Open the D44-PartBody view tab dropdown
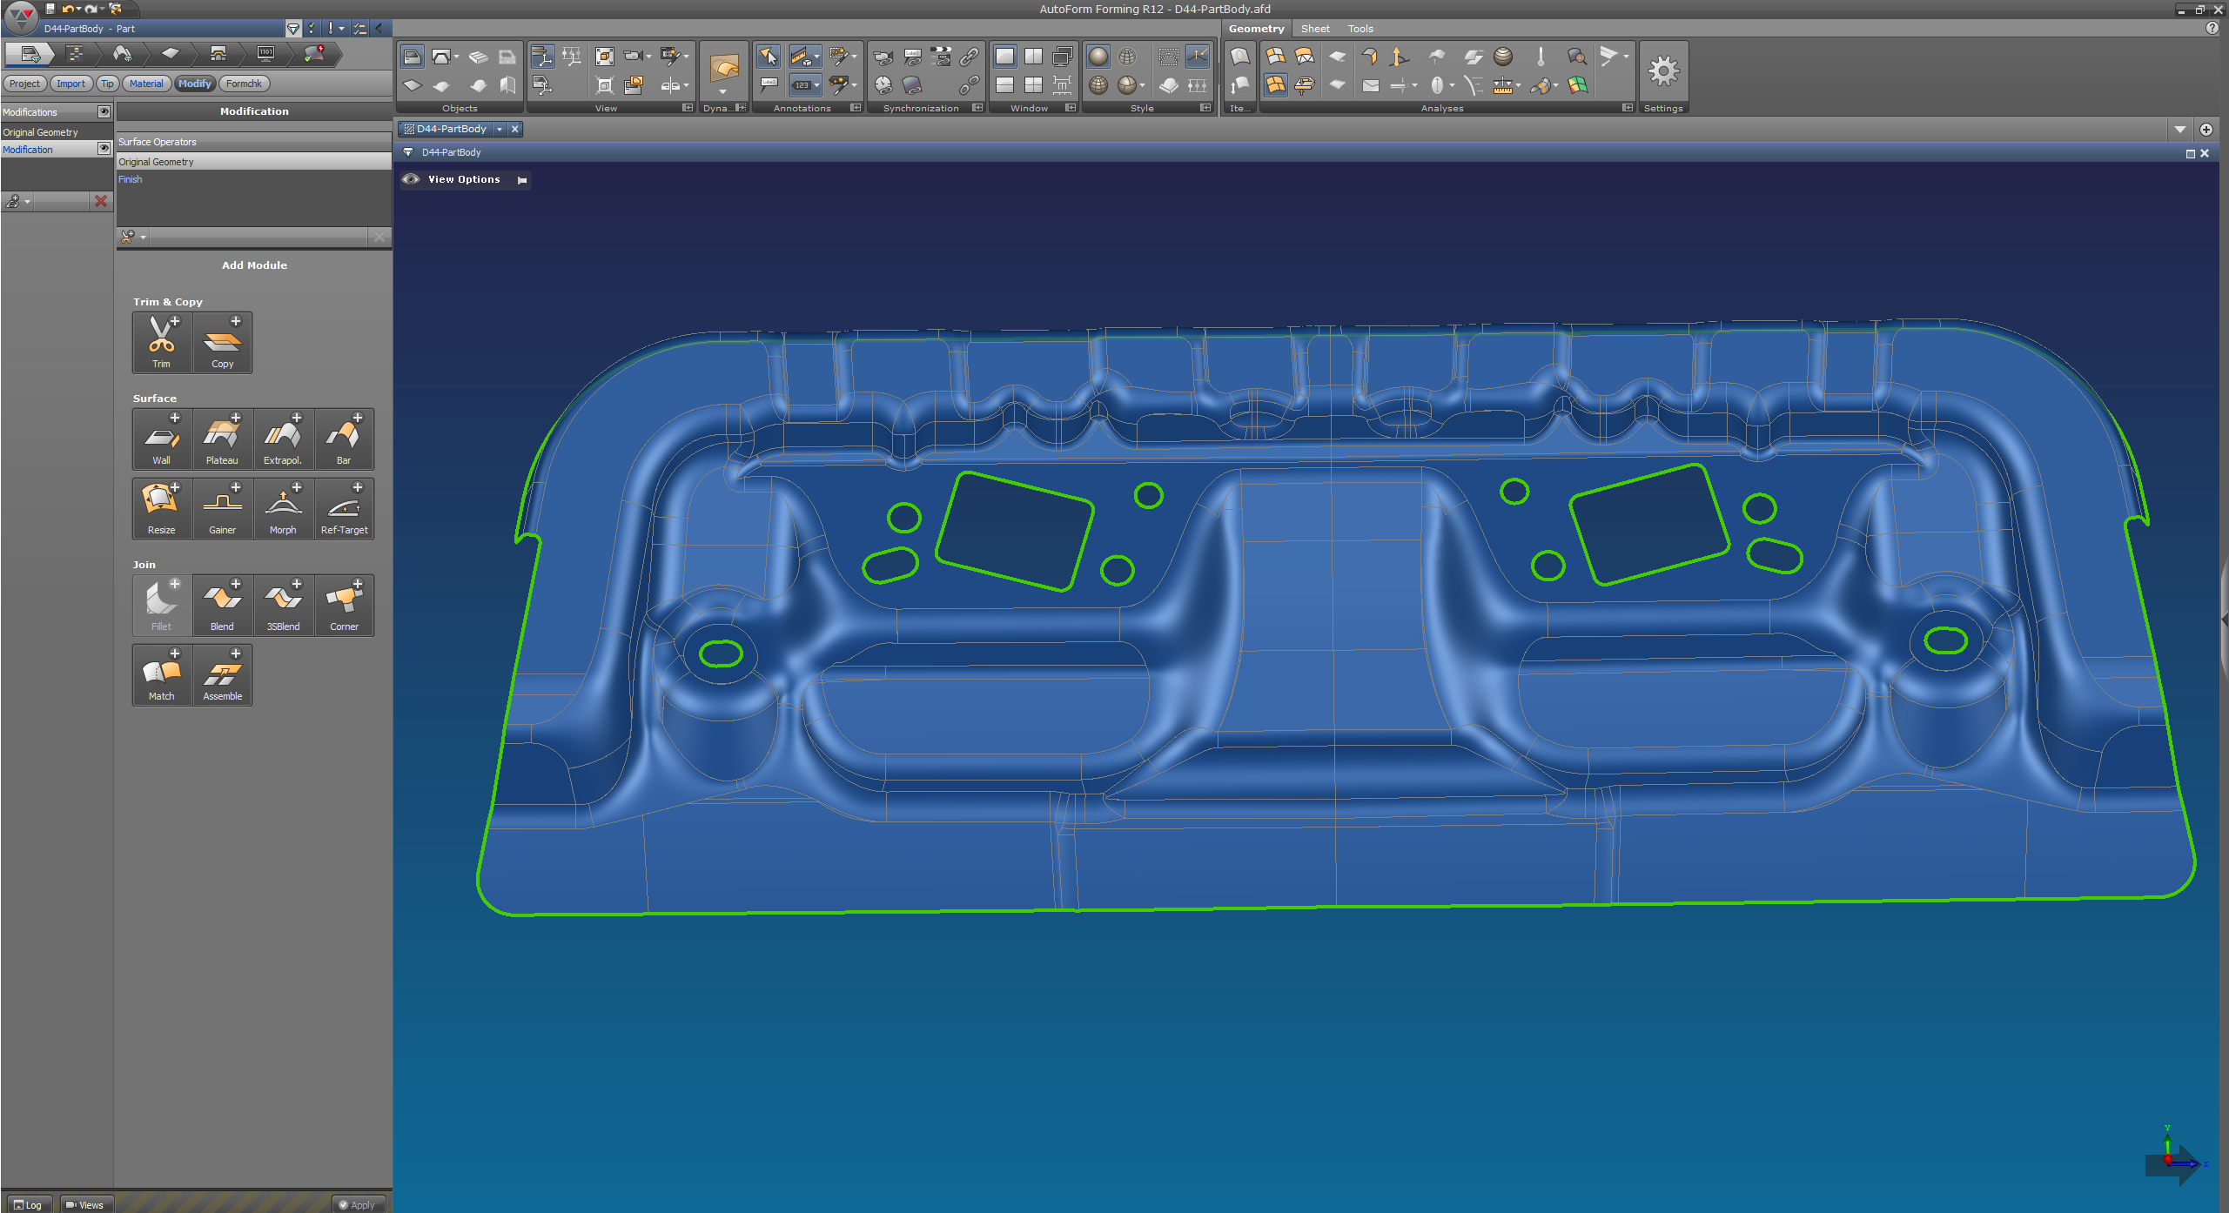The image size is (2229, 1213). tap(500, 129)
